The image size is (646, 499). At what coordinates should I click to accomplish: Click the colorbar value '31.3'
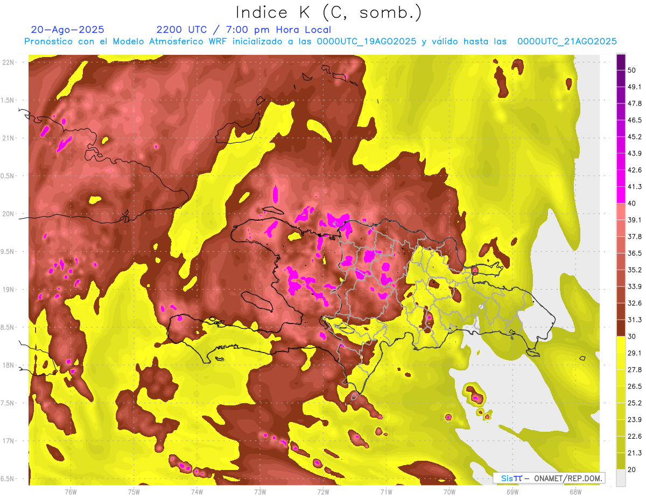point(634,320)
